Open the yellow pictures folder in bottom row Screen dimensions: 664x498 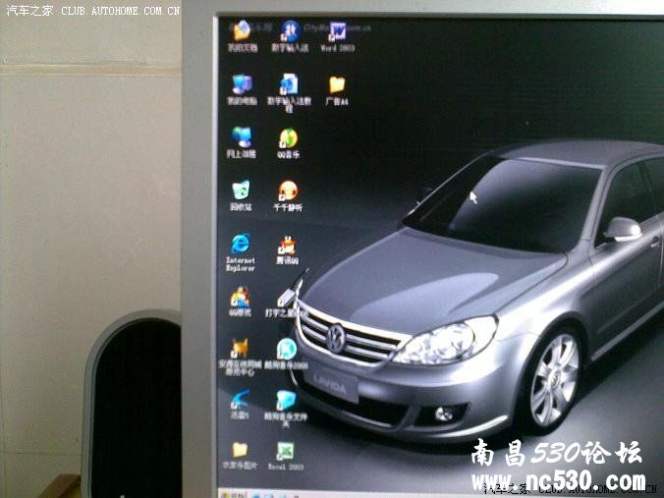coord(239,451)
